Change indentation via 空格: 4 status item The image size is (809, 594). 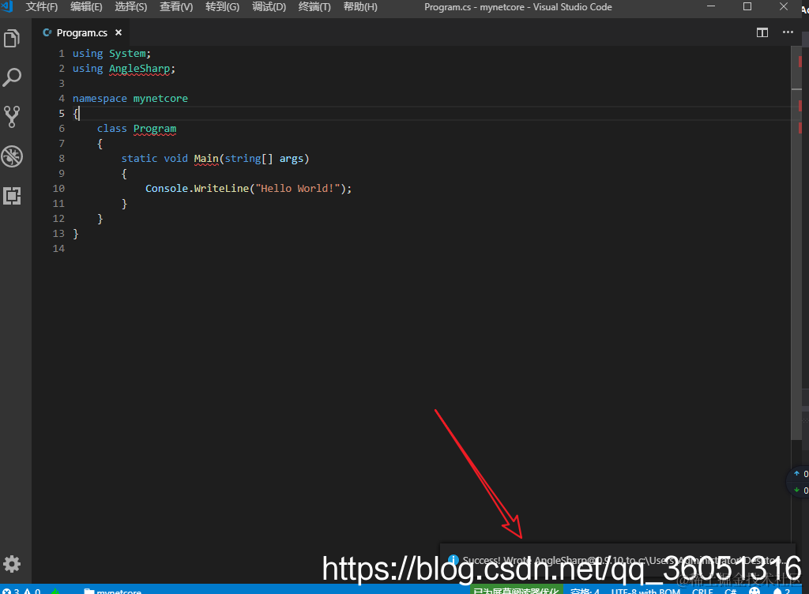585,591
